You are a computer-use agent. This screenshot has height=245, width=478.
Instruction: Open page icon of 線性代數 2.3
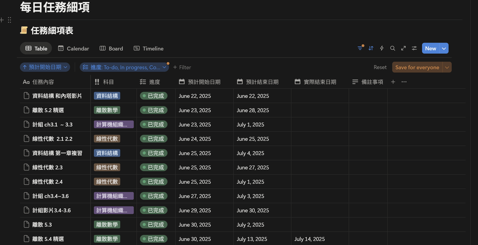click(x=27, y=167)
